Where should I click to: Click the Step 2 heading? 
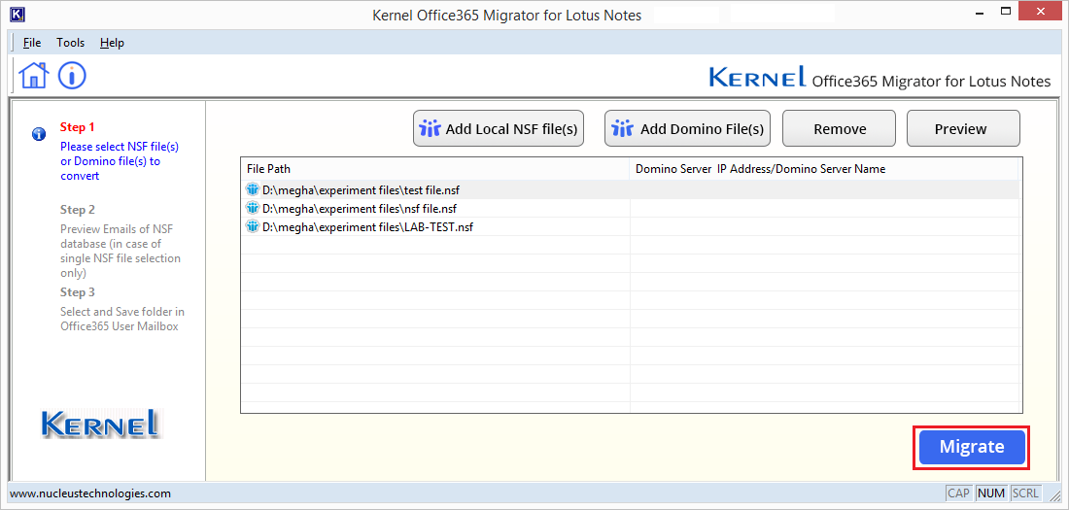(78, 209)
